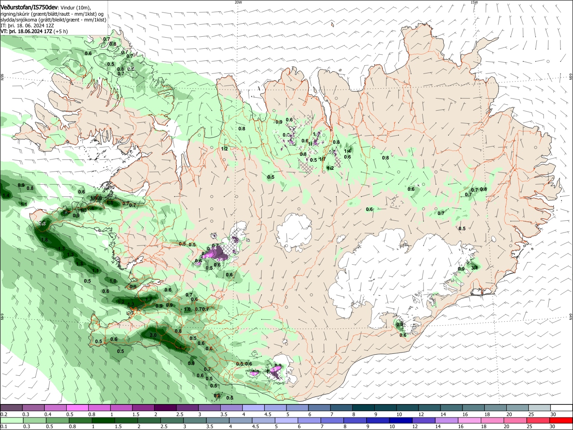Click the white top-row swatch labeled 30
The width and height of the screenshot is (573, 430).
pos(560,408)
